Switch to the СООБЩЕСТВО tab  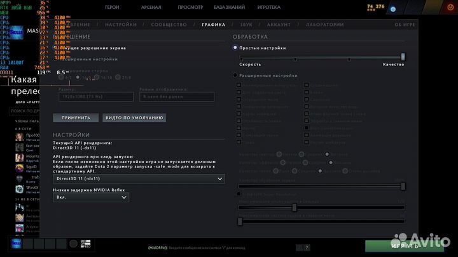click(169, 25)
